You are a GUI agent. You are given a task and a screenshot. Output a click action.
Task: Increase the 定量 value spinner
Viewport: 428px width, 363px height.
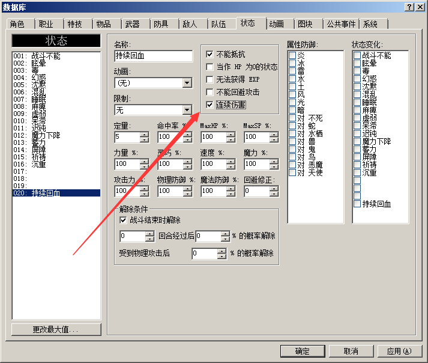(145, 135)
